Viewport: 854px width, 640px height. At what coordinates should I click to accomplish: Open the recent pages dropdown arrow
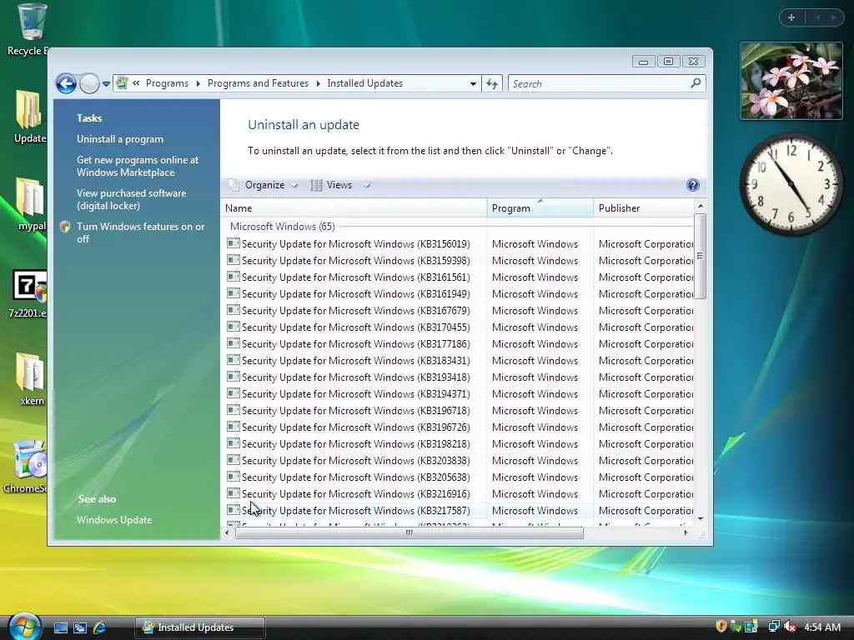coord(106,84)
